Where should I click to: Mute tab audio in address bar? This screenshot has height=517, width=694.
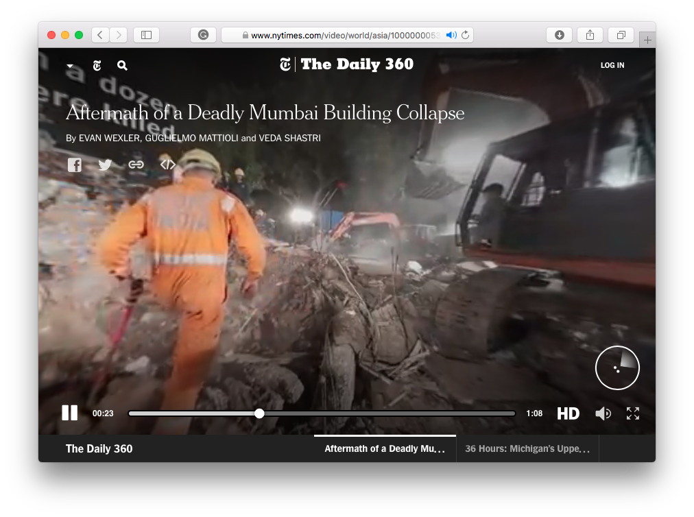[451, 35]
